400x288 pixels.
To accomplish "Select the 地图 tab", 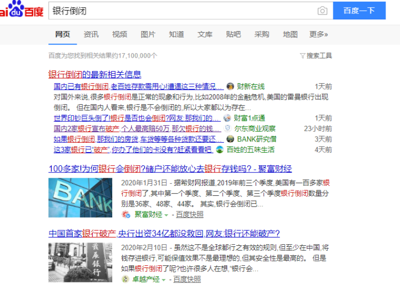I will (x=290, y=34).
